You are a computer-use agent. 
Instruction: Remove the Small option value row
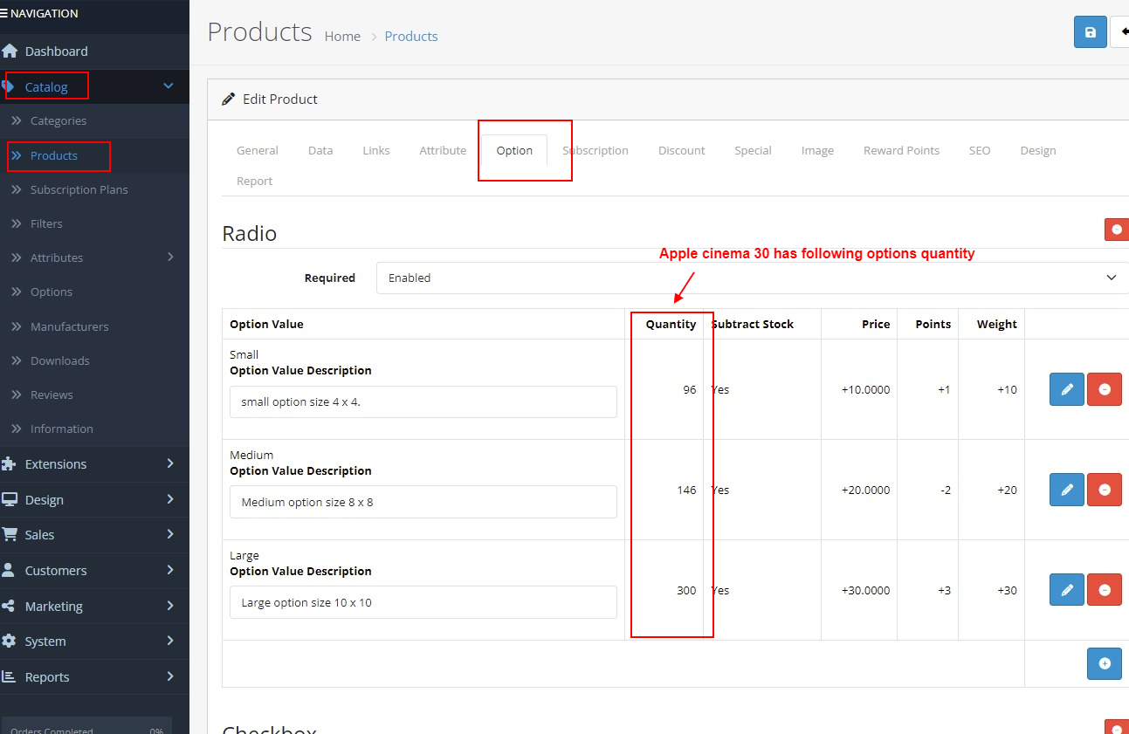coord(1105,389)
